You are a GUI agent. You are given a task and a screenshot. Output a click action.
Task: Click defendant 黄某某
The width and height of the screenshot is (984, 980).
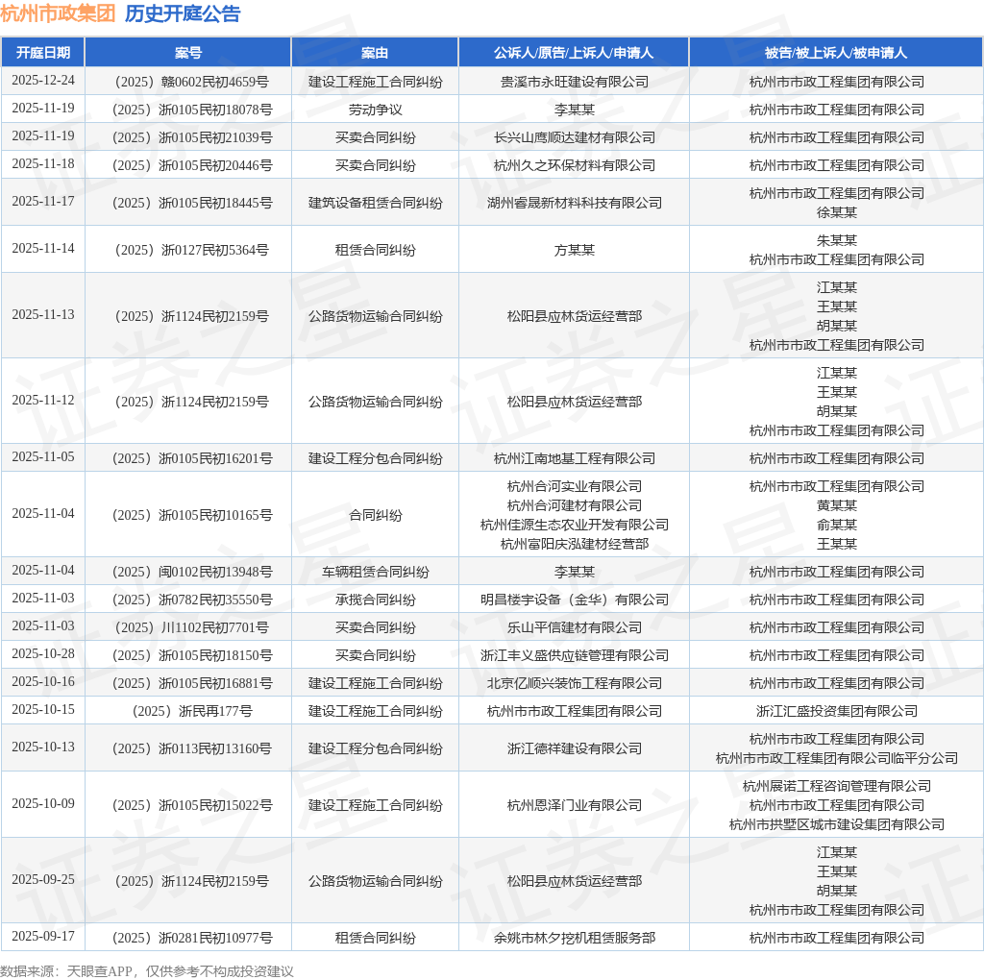tap(837, 505)
